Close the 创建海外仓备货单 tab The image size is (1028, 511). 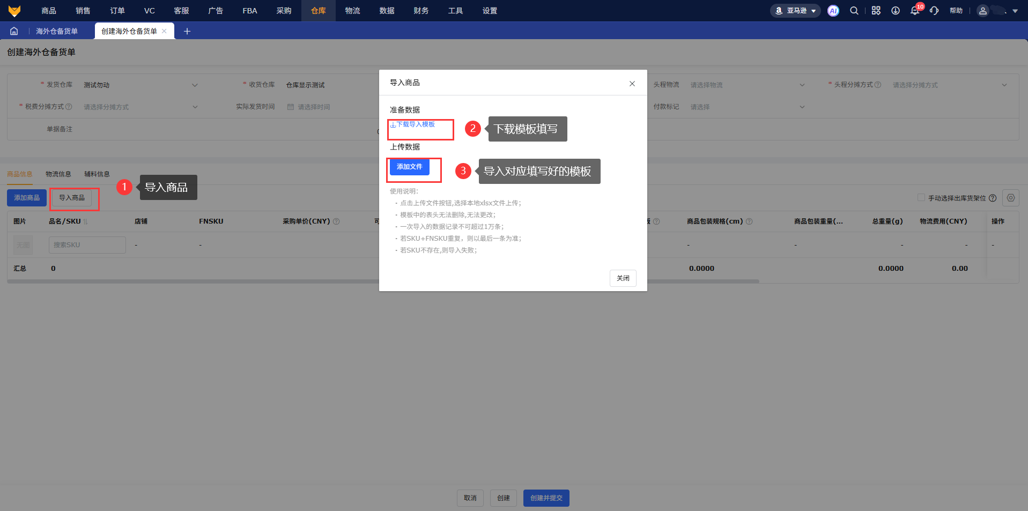click(164, 31)
